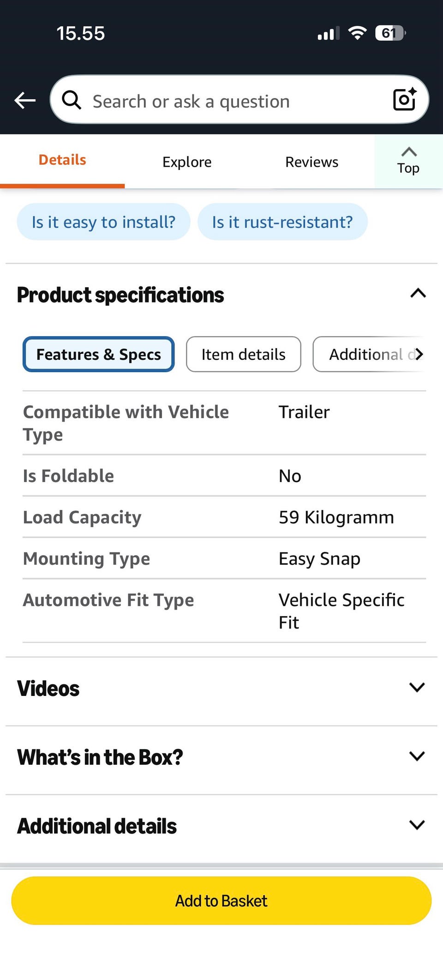Ask "Is it rust-resistant?" suggestion
Viewport: 443px width, 961px height.
pyautogui.click(x=282, y=222)
